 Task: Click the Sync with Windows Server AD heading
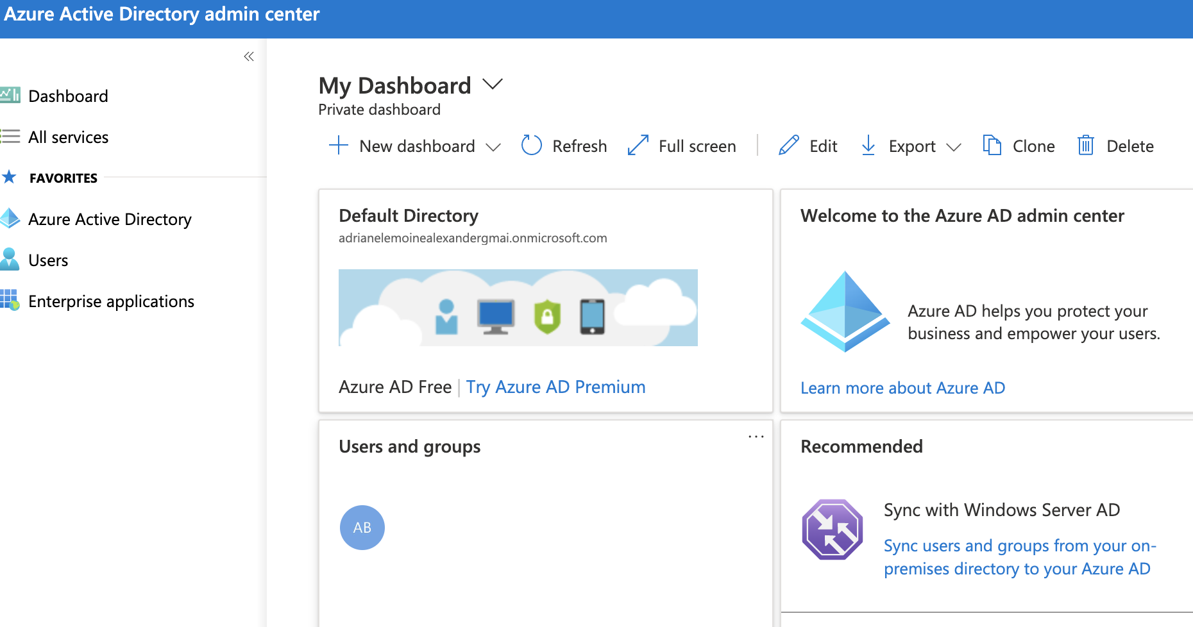coord(1002,510)
